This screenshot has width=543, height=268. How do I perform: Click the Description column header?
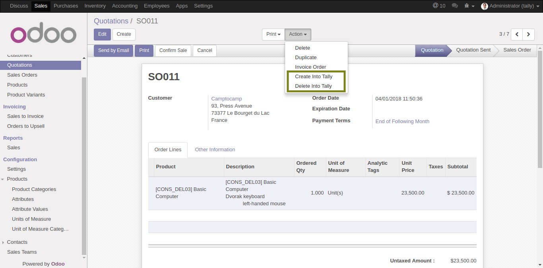pyautogui.click(x=259, y=167)
